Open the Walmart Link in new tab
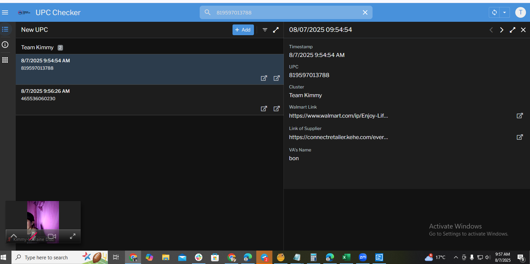Screen dimensions: 530x264 (x=520, y=116)
